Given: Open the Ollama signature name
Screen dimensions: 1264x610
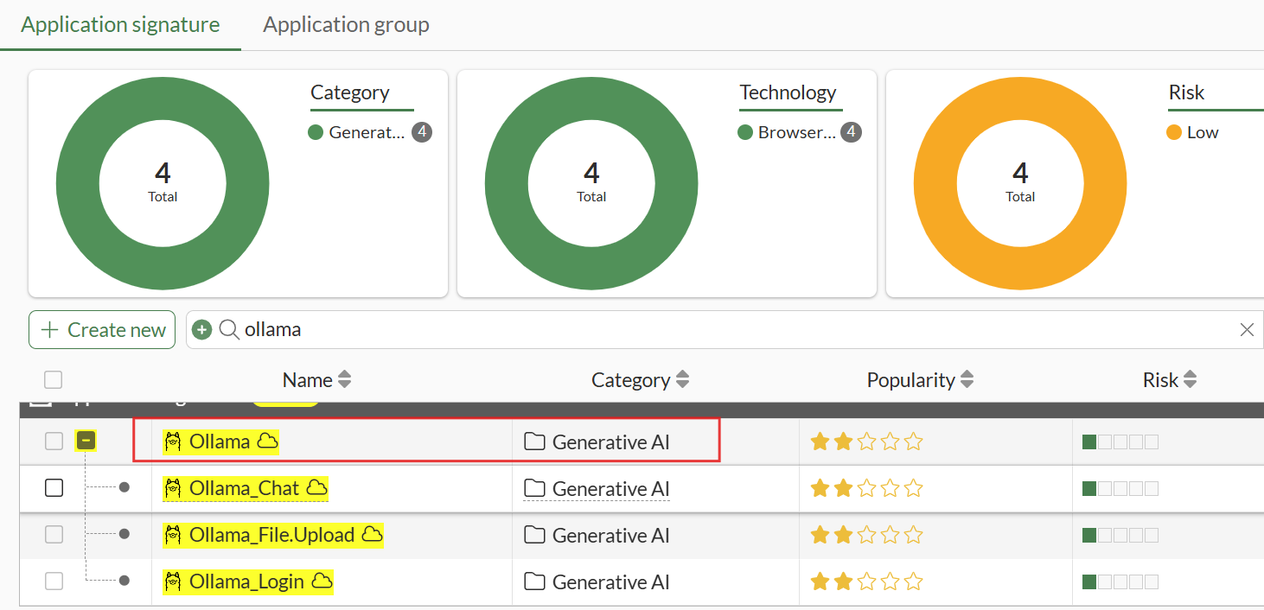Looking at the screenshot, I should (220, 442).
